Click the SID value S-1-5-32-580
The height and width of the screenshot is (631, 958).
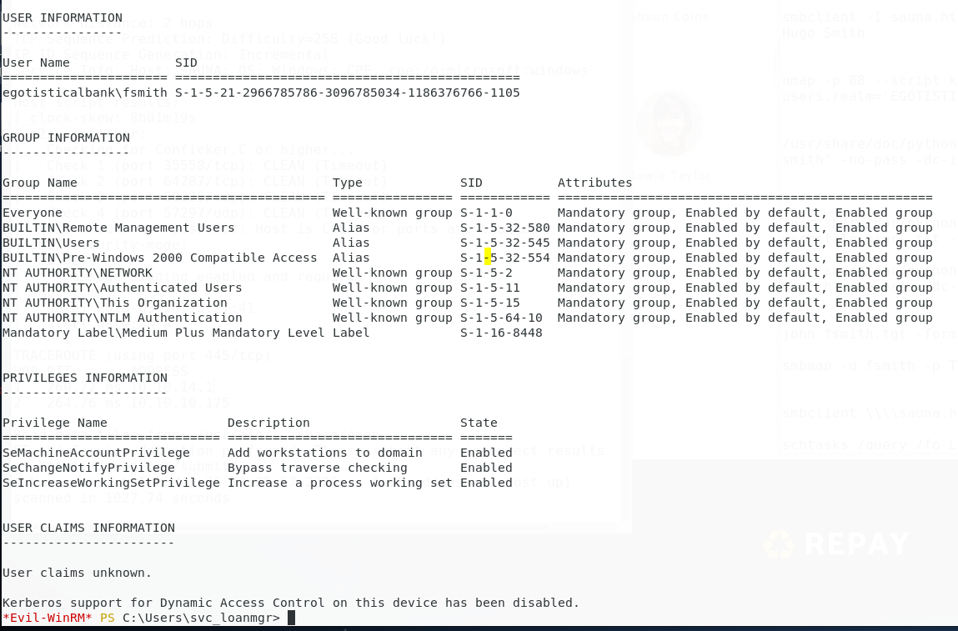coord(505,228)
